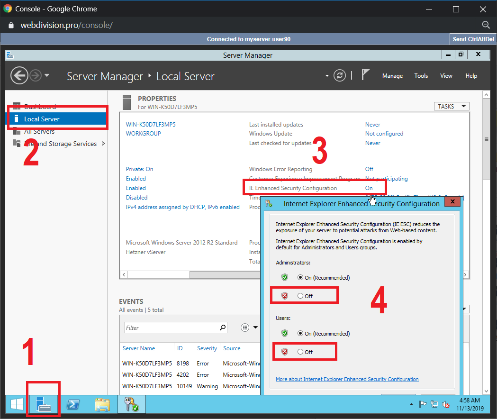Click the Server Manager taskbar icon
497x419 pixels.
(43, 404)
